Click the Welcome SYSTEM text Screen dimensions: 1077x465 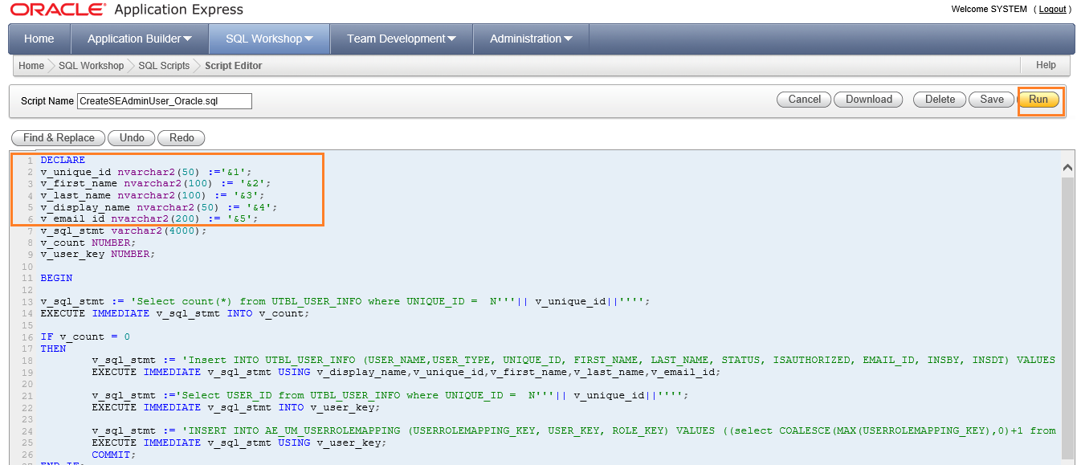click(x=989, y=9)
